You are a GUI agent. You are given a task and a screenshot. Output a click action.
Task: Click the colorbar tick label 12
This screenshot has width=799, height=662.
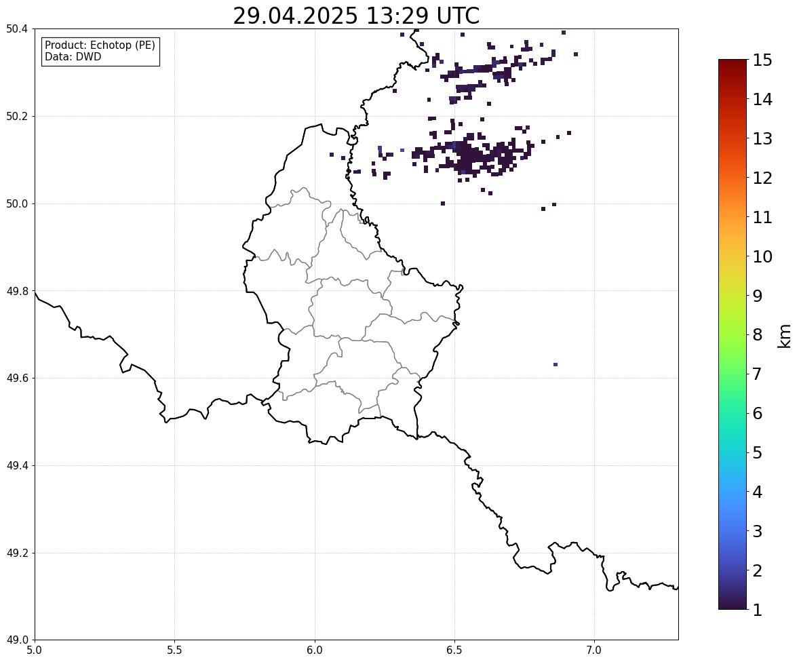(x=762, y=178)
